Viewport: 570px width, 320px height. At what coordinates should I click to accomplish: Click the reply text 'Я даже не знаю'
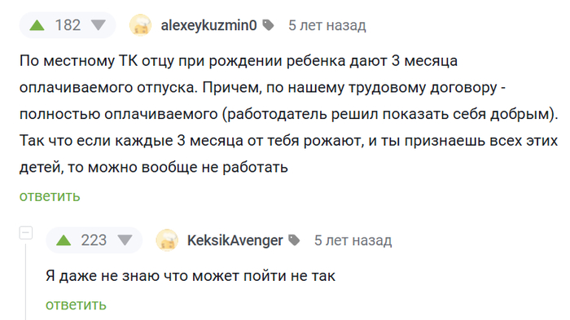190,276
